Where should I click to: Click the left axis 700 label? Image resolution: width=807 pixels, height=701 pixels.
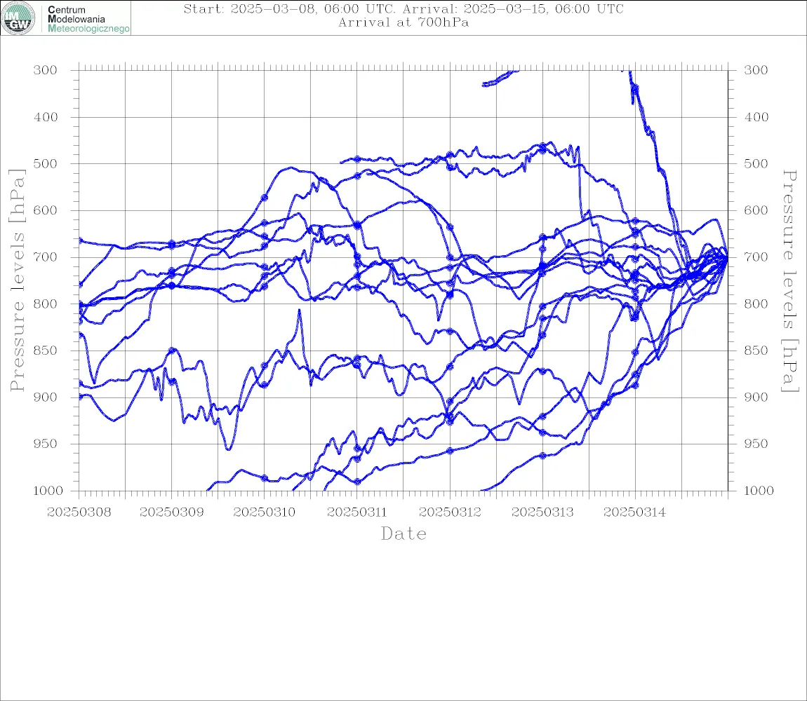[x=46, y=257]
